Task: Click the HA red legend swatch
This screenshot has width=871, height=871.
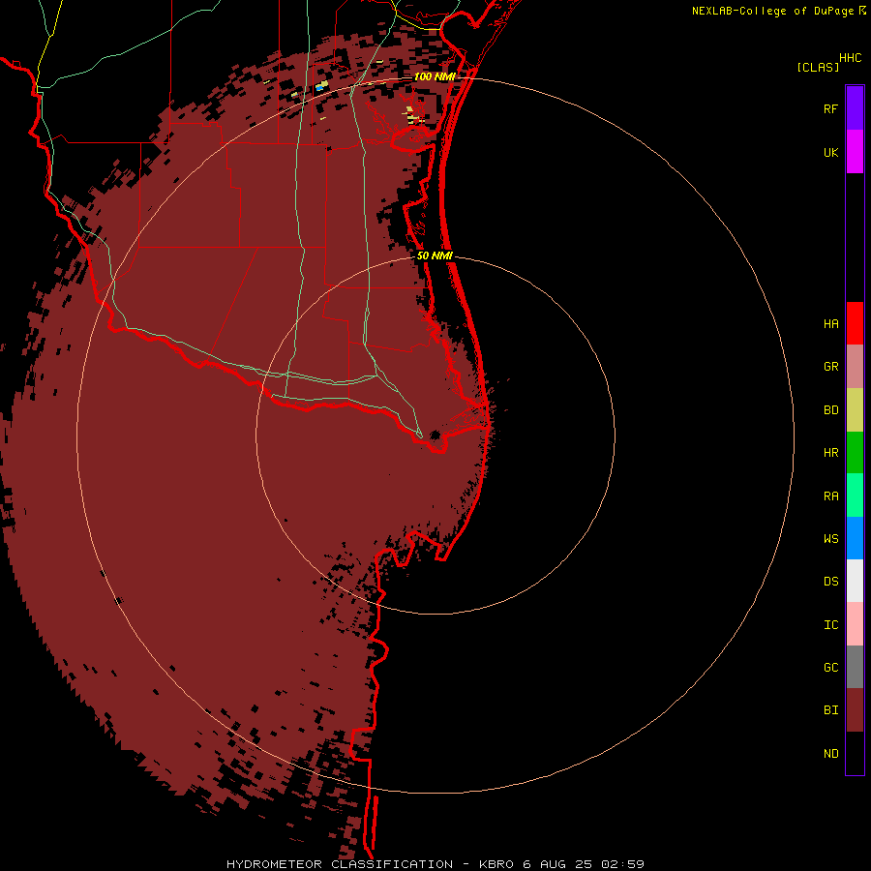Action: click(x=855, y=323)
